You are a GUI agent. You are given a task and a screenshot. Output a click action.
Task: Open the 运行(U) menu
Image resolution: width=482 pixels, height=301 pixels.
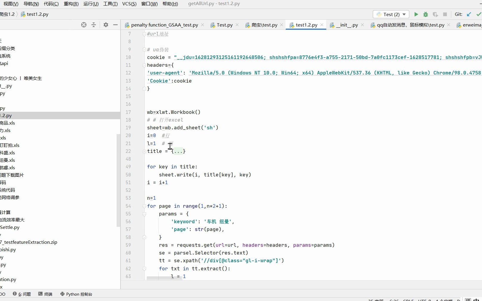(91, 4)
